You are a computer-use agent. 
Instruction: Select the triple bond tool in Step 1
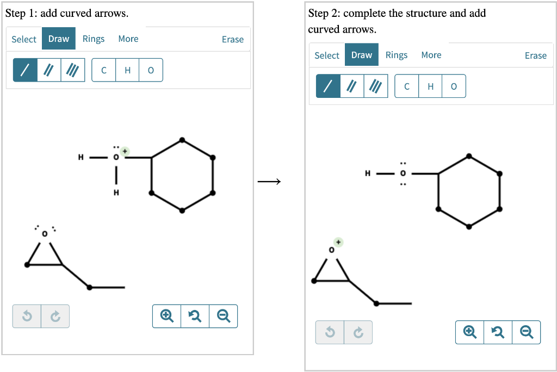tap(71, 70)
